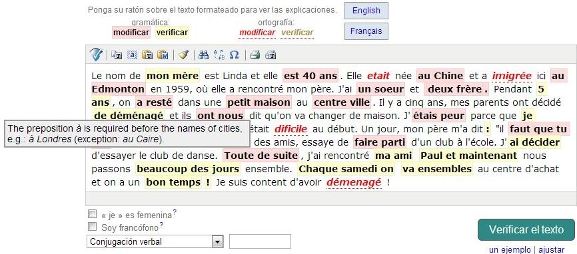Image resolution: width=577 pixels, height=254 pixels.
Task: Click highlighted phrase 'Toute de suite'
Action: 261,156
